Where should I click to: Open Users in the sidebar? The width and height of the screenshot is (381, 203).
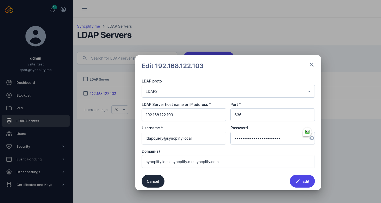pos(36,134)
